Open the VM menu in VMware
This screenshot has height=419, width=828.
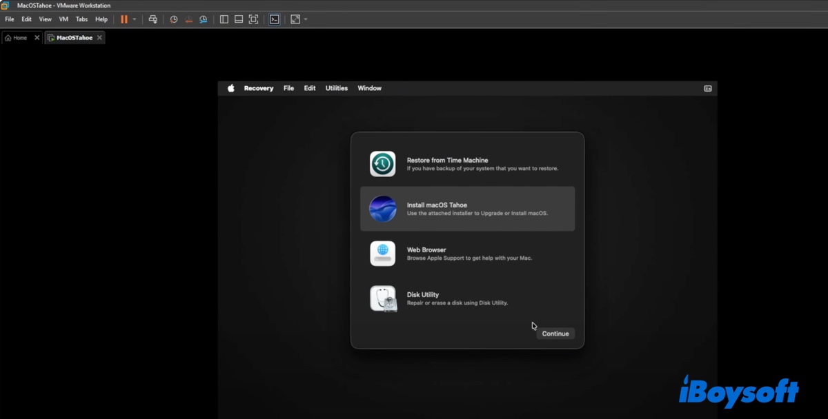click(x=63, y=19)
